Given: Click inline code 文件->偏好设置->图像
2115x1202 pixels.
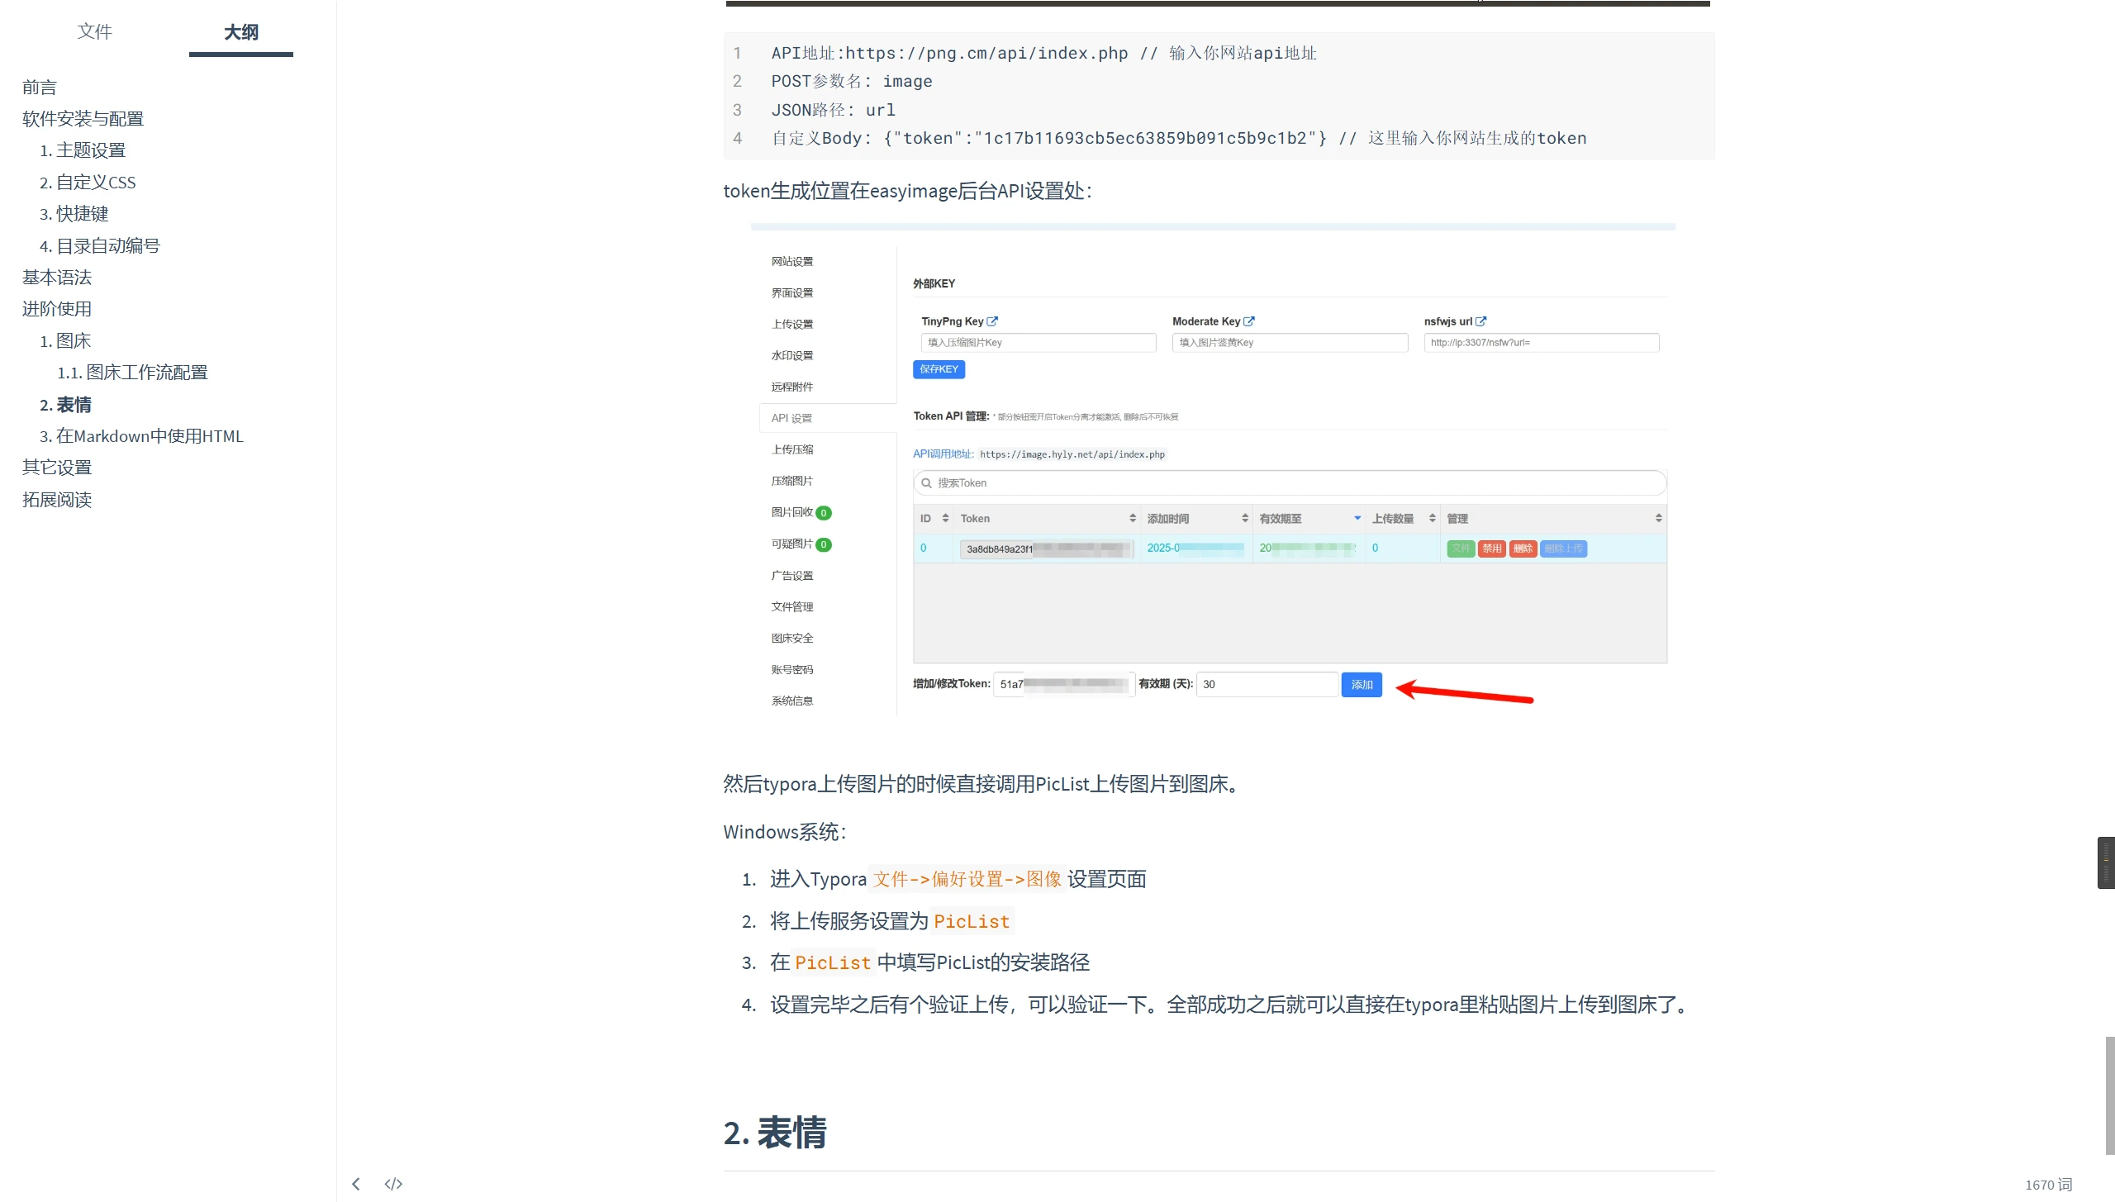Looking at the screenshot, I should tap(967, 879).
